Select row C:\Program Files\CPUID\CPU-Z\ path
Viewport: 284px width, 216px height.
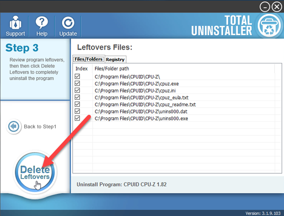[x=127, y=77]
